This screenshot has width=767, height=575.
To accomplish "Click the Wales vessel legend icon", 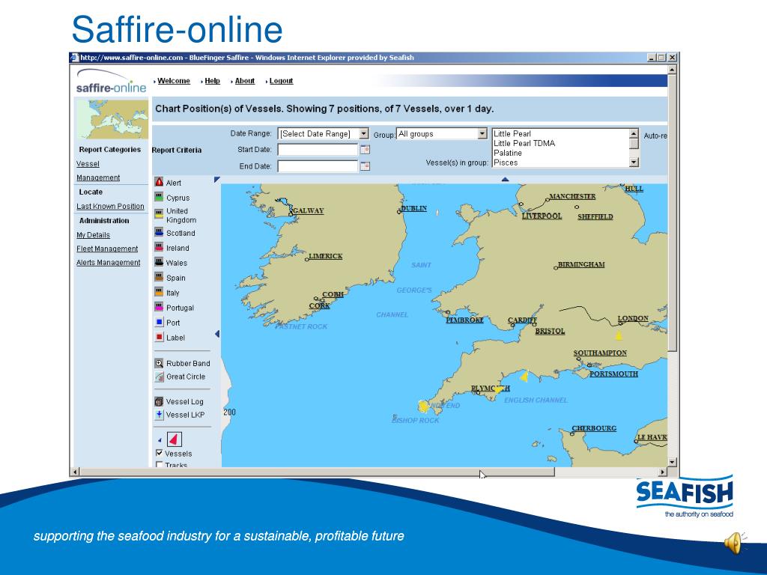I will click(159, 262).
